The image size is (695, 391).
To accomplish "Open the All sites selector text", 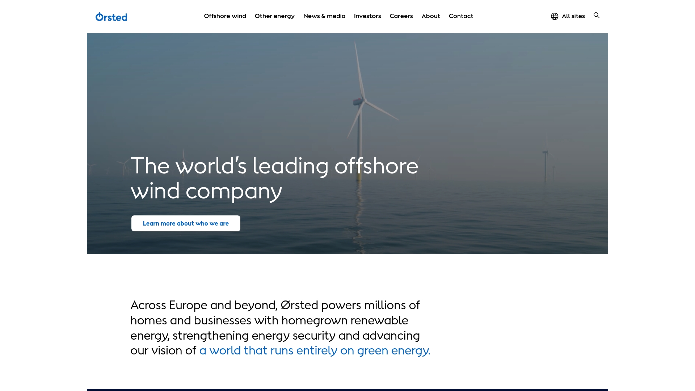I will (573, 16).
